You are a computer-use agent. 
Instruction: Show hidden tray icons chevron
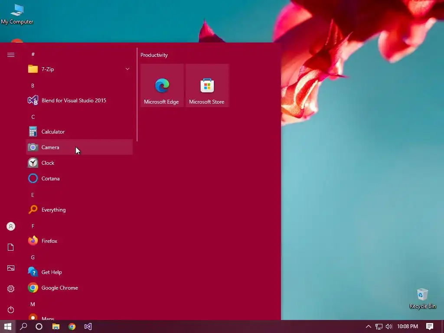(x=369, y=326)
